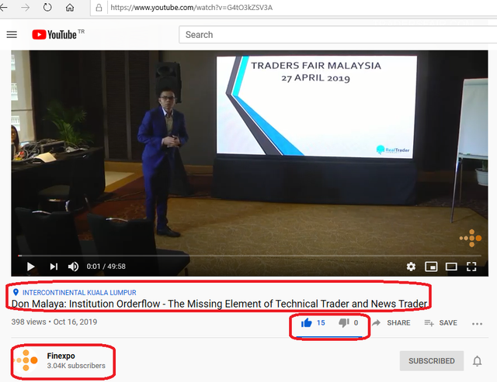497x382 pixels.
Task: Open the three-dot more actions menu
Action: click(477, 323)
